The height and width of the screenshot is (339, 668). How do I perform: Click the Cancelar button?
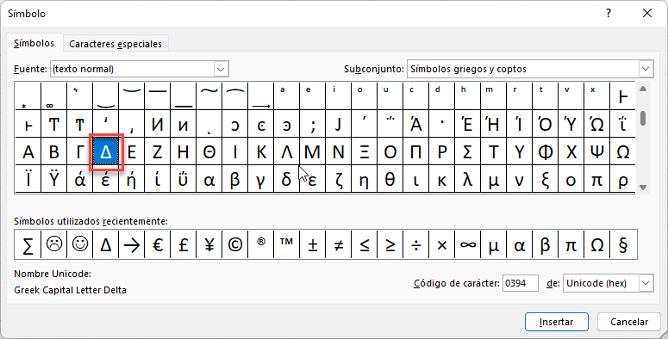[x=629, y=322]
